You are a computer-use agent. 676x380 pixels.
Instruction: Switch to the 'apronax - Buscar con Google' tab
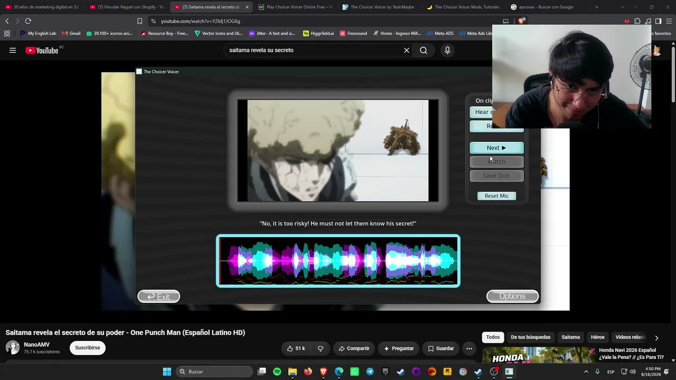(548, 7)
